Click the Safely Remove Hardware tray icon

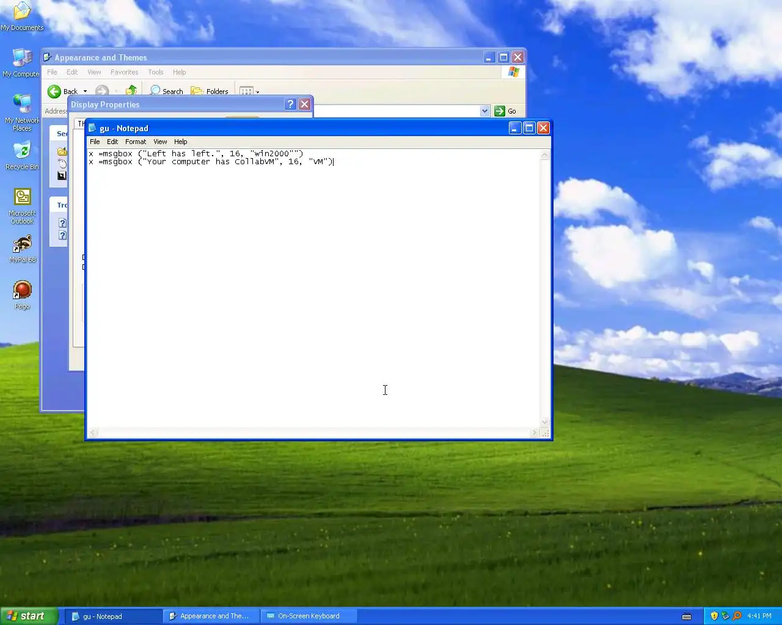[726, 616]
